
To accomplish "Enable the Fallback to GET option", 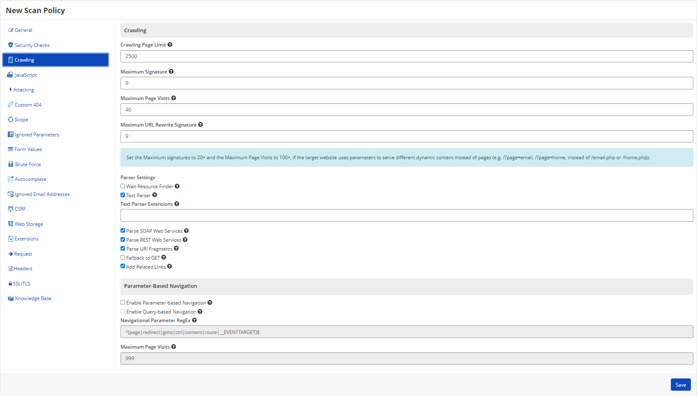I will click(x=123, y=257).
